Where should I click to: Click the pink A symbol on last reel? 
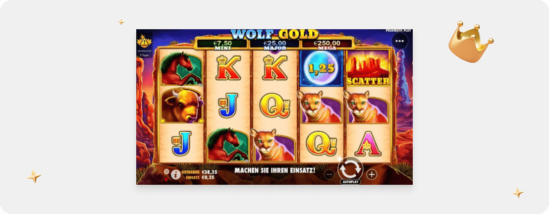coord(368,144)
